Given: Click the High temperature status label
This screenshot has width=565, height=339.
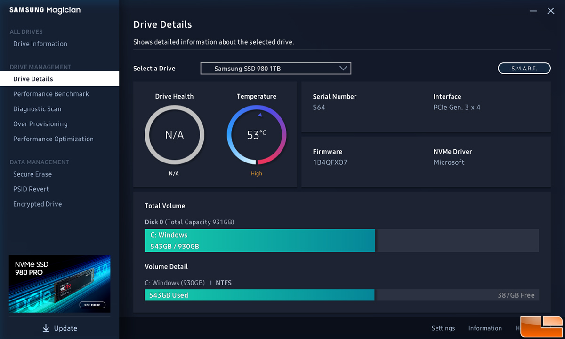Looking at the screenshot, I should point(257,174).
